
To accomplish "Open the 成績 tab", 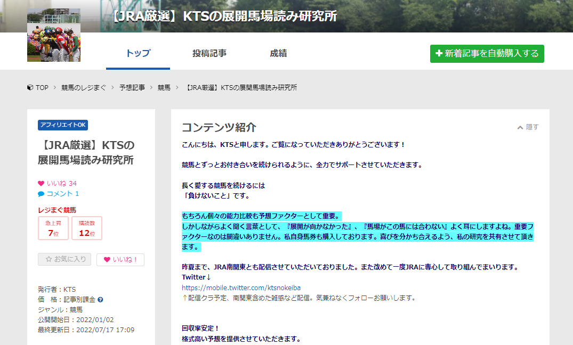I will tap(278, 53).
